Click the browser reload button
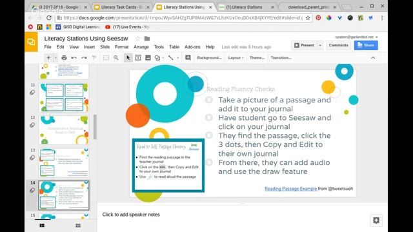The width and height of the screenshot is (413, 232). pyautogui.click(x=49, y=17)
